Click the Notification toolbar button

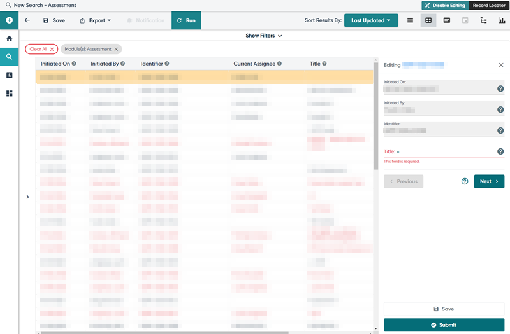pos(145,20)
